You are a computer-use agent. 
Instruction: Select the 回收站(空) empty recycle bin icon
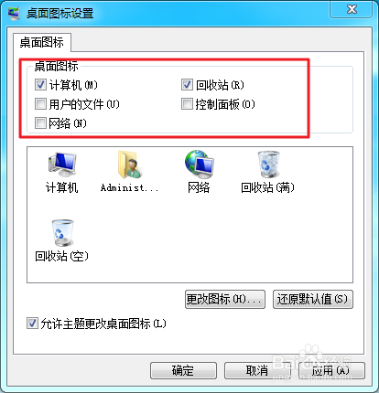(x=62, y=233)
